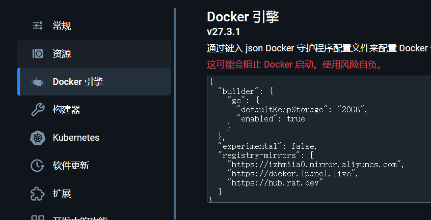Click the "builder" key line
The height and width of the screenshot is (220, 431).
245,91
